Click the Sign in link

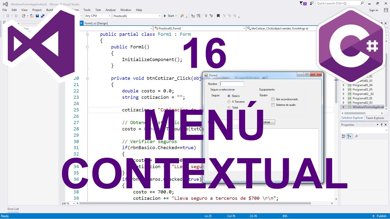pyautogui.click(x=374, y=10)
